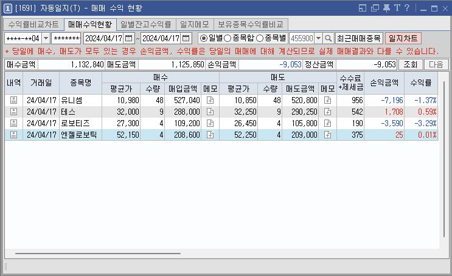
Task: Open the sell memo icon for 유니셈
Action: coord(327,100)
